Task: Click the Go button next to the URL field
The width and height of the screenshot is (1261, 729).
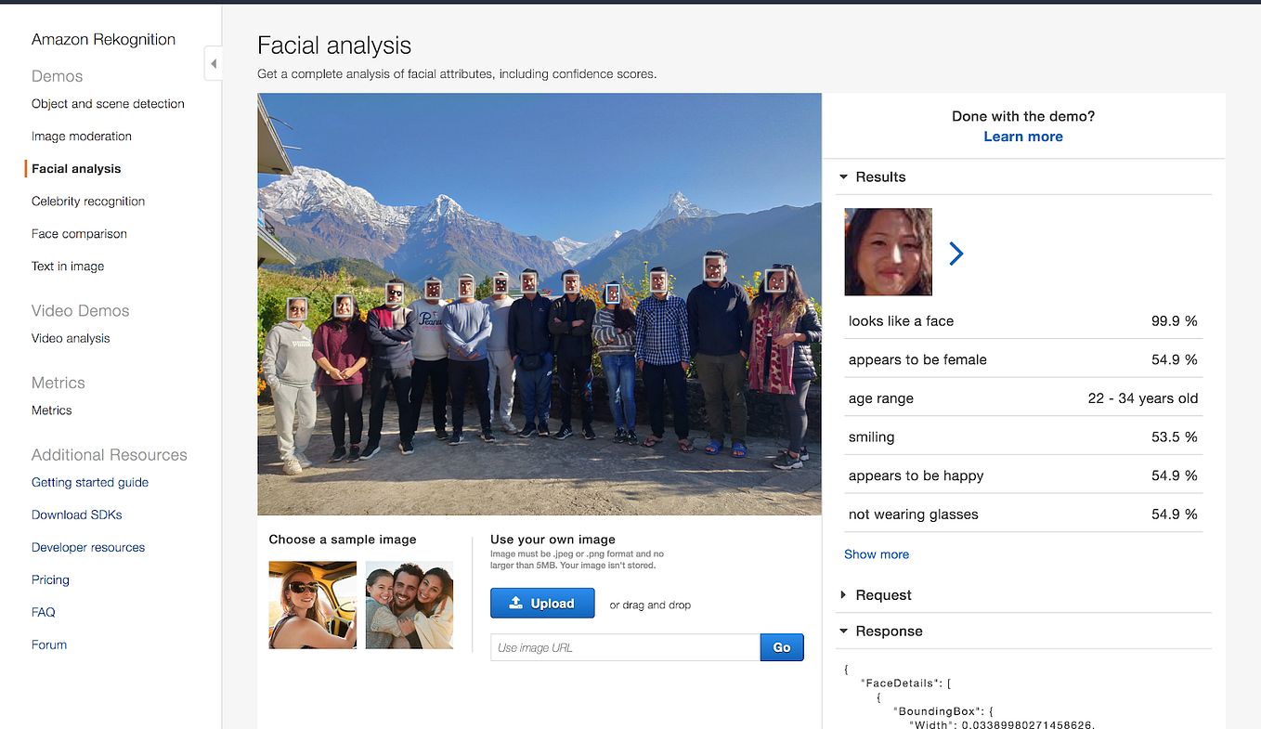Action: click(x=781, y=647)
